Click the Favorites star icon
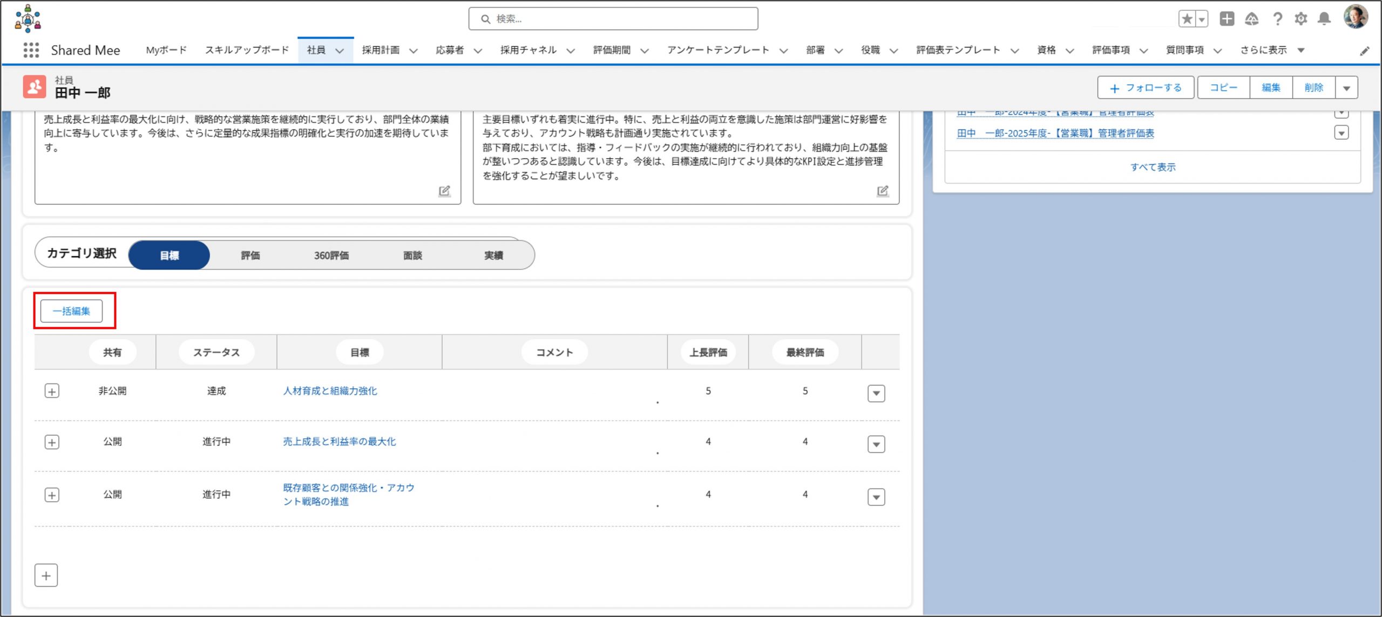The width and height of the screenshot is (1382, 617). tap(1187, 19)
